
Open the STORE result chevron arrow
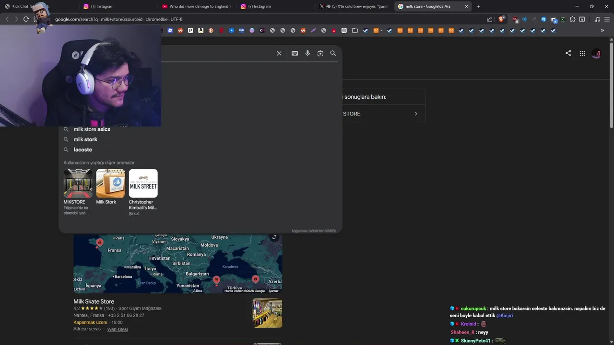(x=416, y=114)
